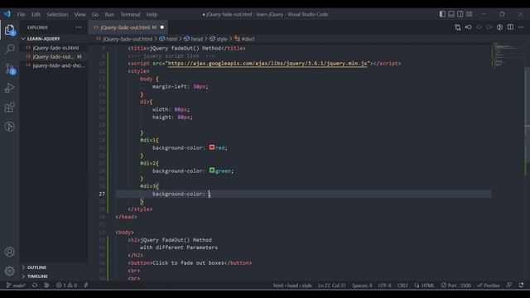Open the Manage gear icon

pos(10,271)
